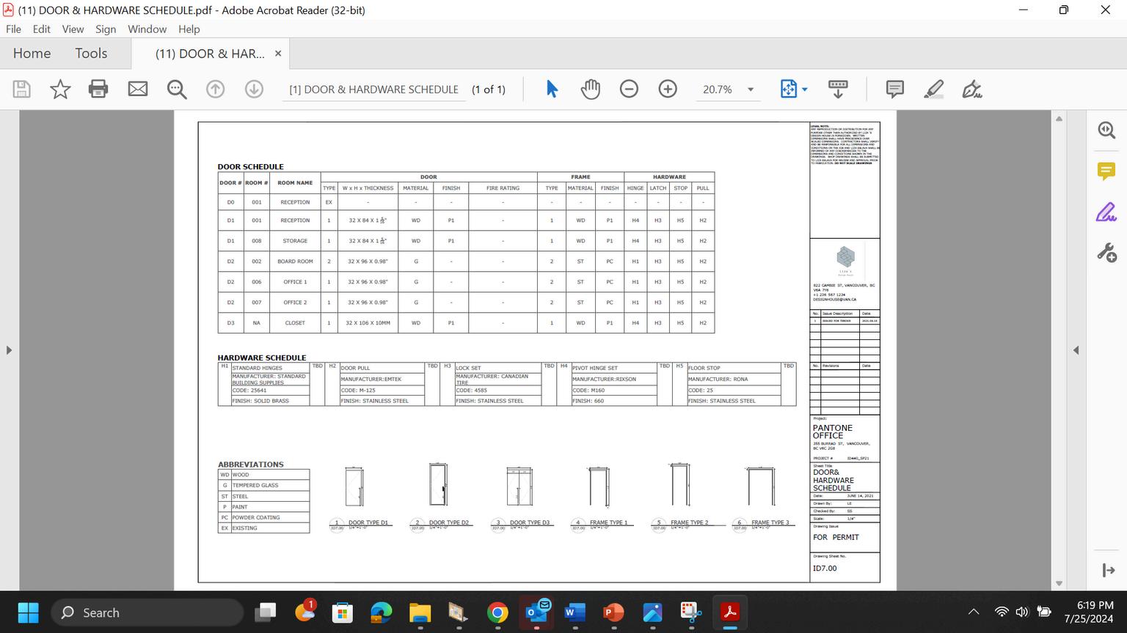Viewport: 1127px width, 633px height.
Task: Click the DOOR TYPE D2 drawing label
Action: click(x=449, y=522)
